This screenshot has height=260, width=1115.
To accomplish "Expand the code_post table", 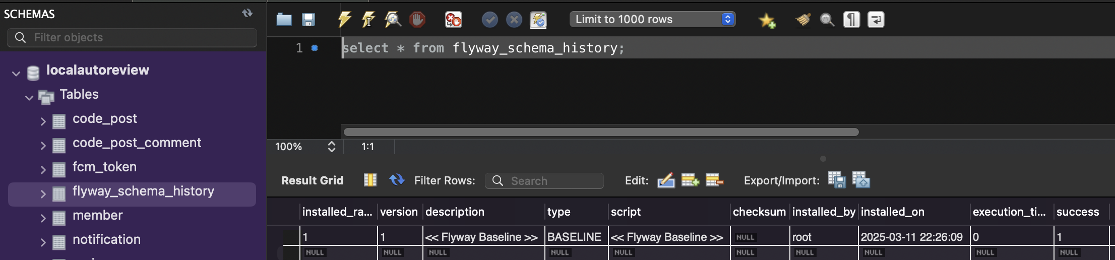I will (x=43, y=121).
